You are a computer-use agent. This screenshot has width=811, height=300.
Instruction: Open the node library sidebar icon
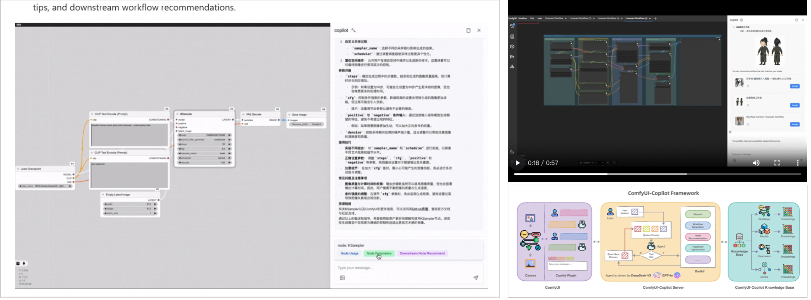point(512,37)
